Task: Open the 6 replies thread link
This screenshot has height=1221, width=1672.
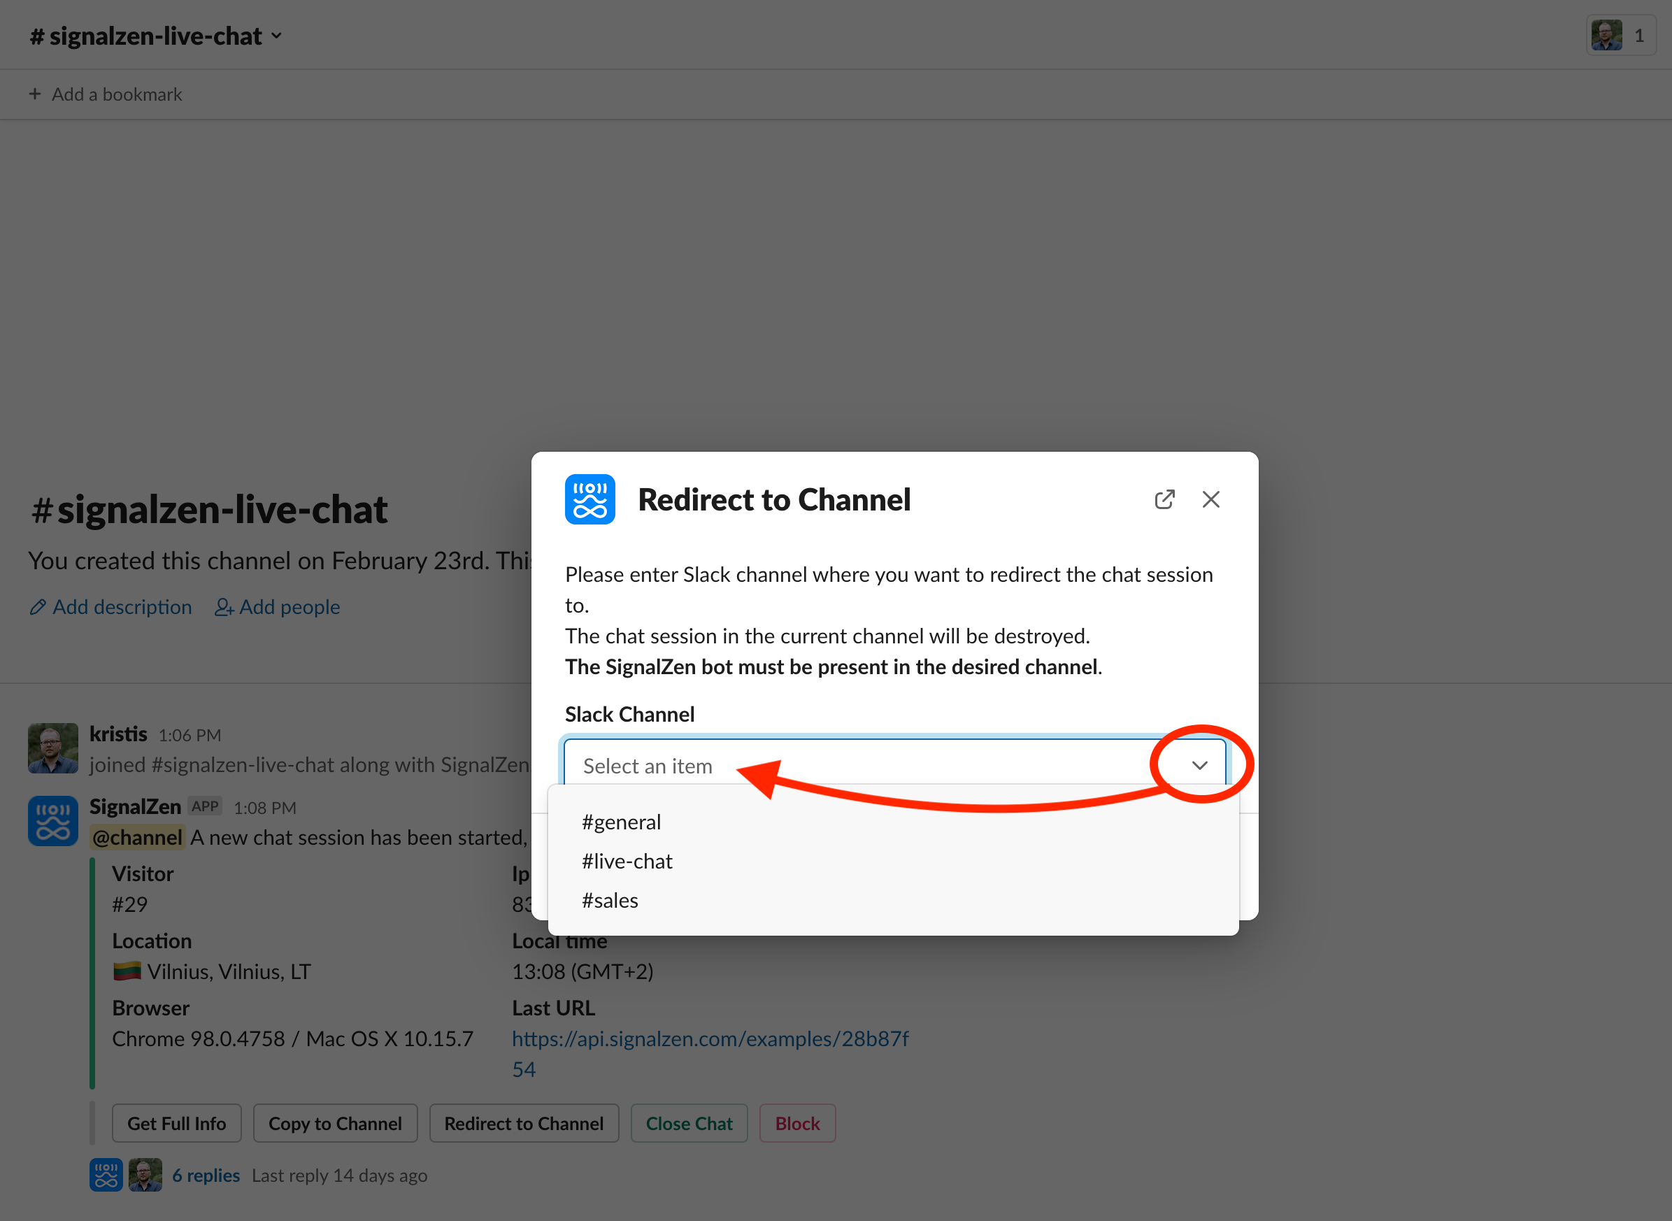Action: [x=206, y=1175]
